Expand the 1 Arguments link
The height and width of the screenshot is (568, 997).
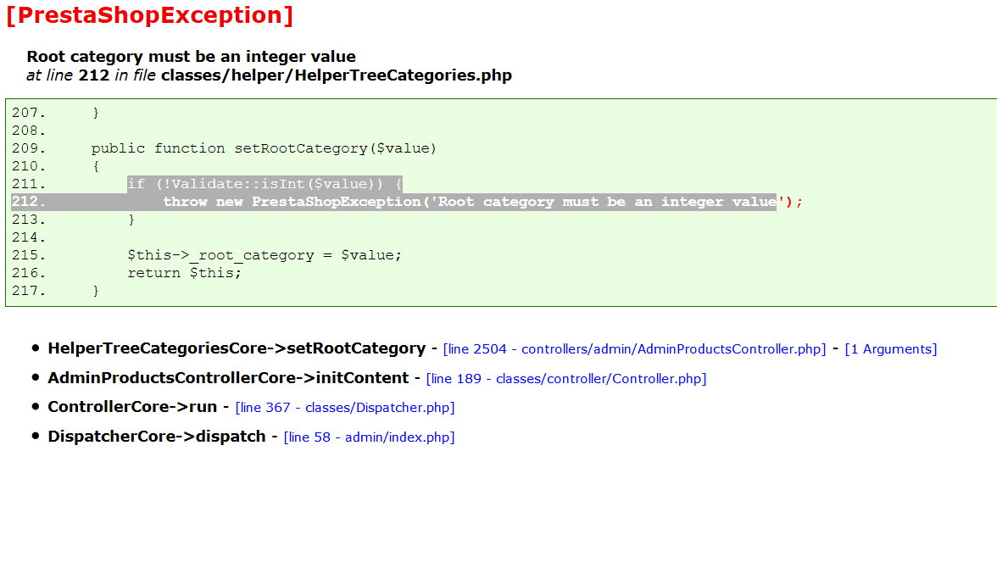(x=890, y=349)
